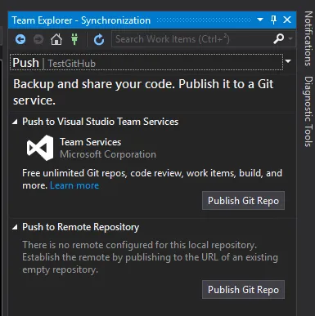315x316 pixels.
Task: Close the Team Explorer panel
Action: pyautogui.click(x=287, y=20)
